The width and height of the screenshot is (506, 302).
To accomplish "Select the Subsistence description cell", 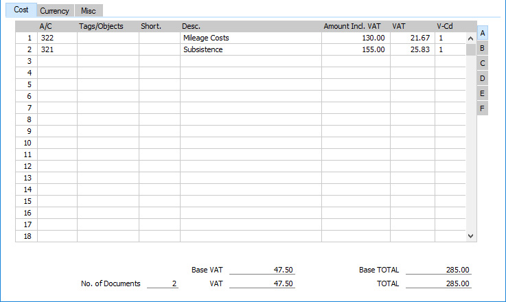I will pos(251,49).
